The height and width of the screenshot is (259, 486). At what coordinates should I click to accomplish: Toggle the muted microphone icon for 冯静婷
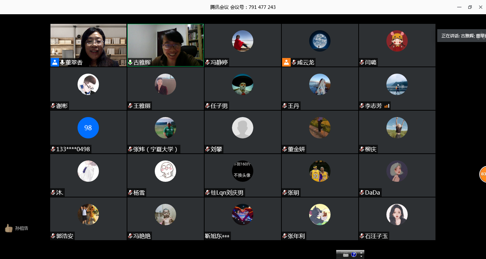pyautogui.click(x=207, y=63)
